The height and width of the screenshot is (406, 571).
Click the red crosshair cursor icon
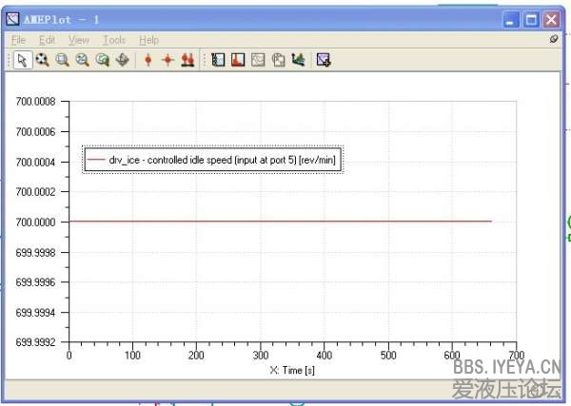tap(167, 60)
